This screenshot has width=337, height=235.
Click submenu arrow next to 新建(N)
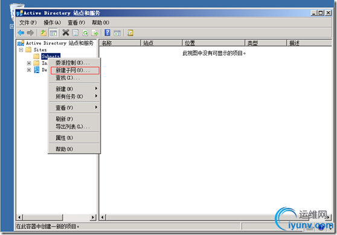(x=96, y=89)
